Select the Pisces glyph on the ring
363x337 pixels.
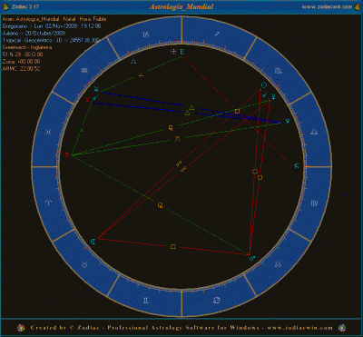[x=48, y=132]
